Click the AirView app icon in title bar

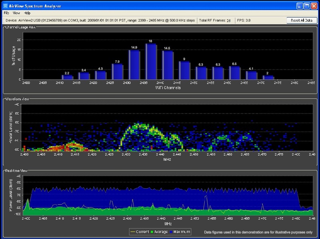pos(5,6)
